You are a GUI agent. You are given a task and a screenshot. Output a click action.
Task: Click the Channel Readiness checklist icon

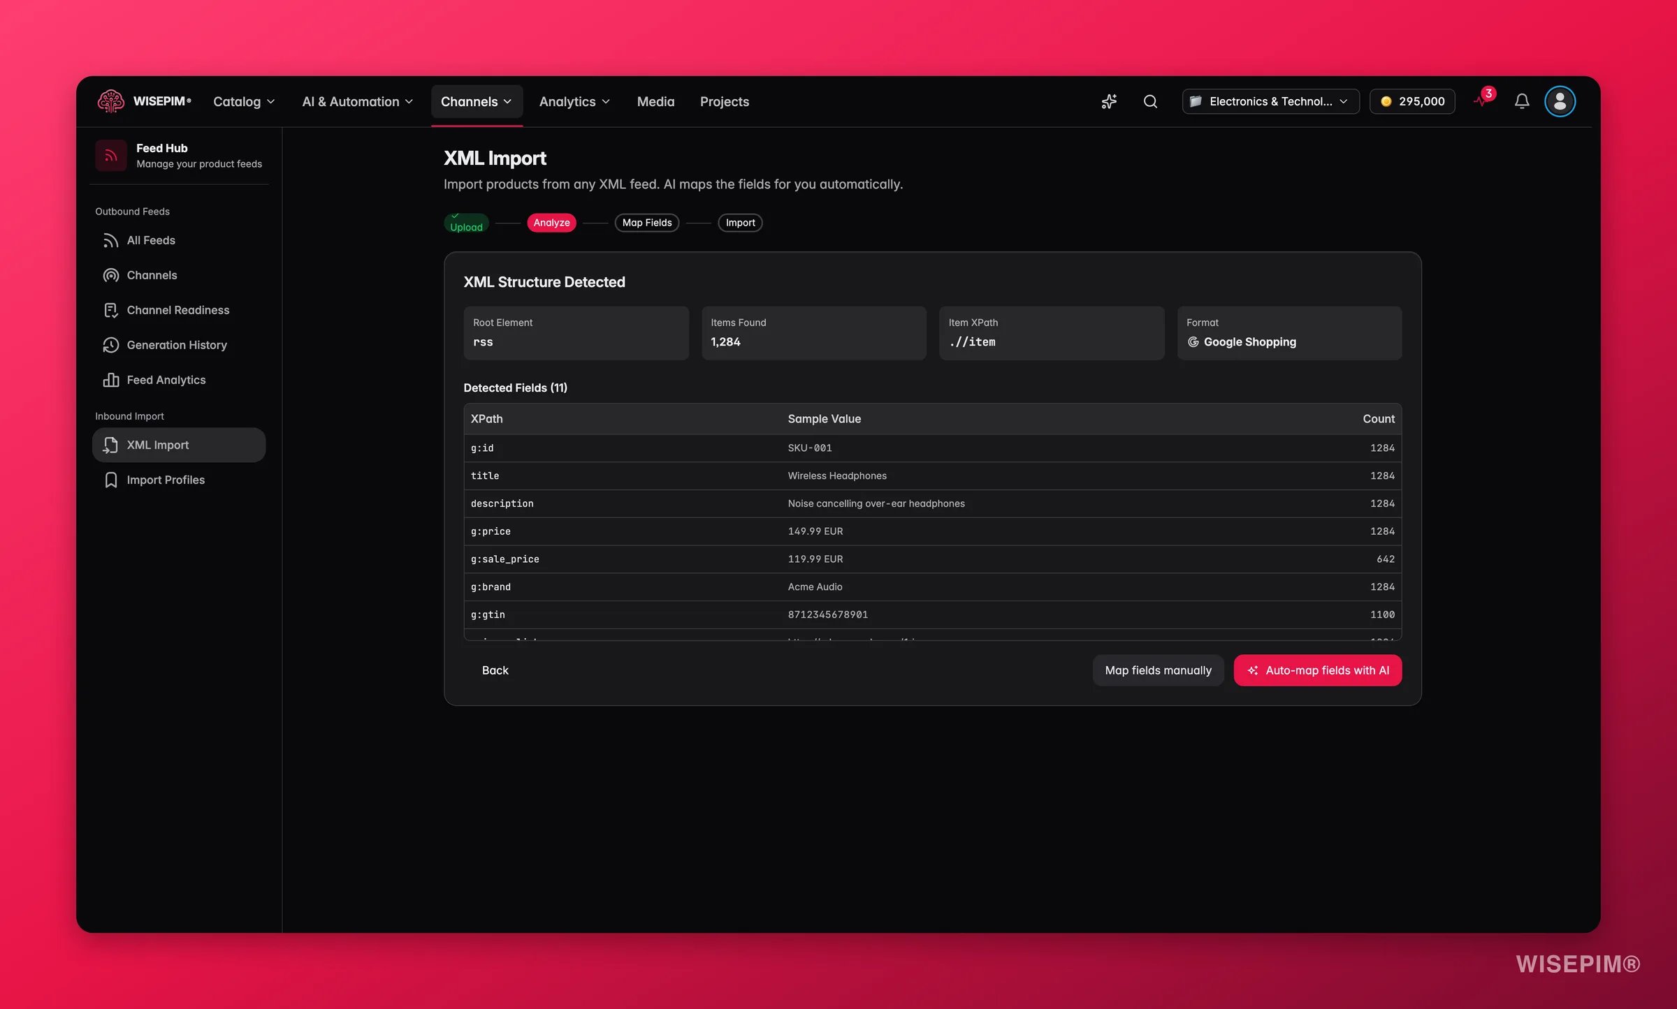[x=110, y=311]
